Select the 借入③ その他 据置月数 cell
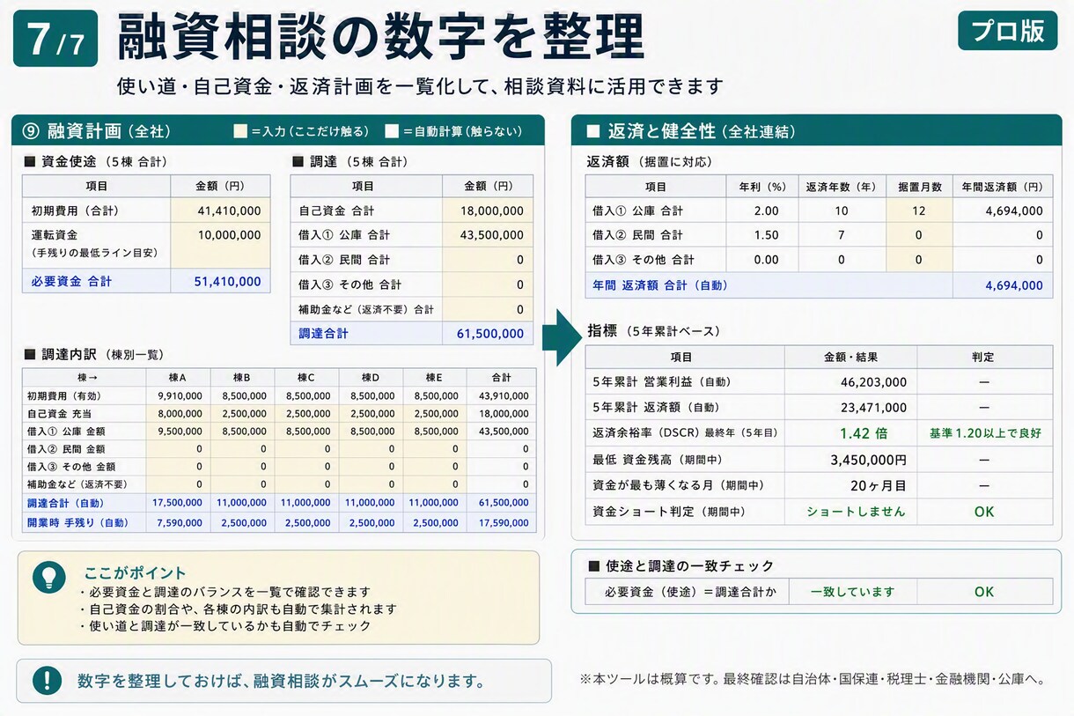Screen dimensions: 1074x716 pos(919,260)
